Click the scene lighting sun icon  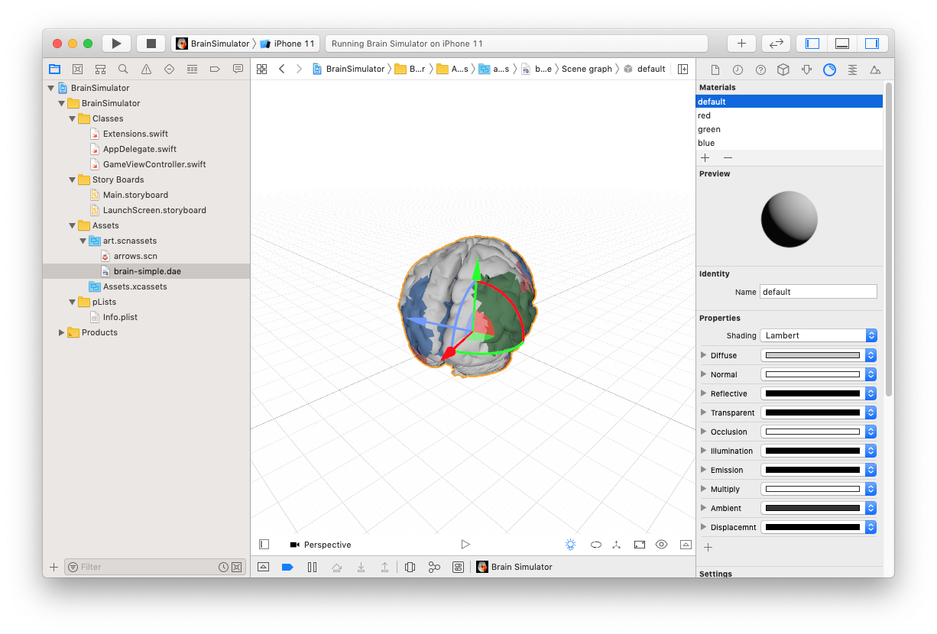[570, 544]
